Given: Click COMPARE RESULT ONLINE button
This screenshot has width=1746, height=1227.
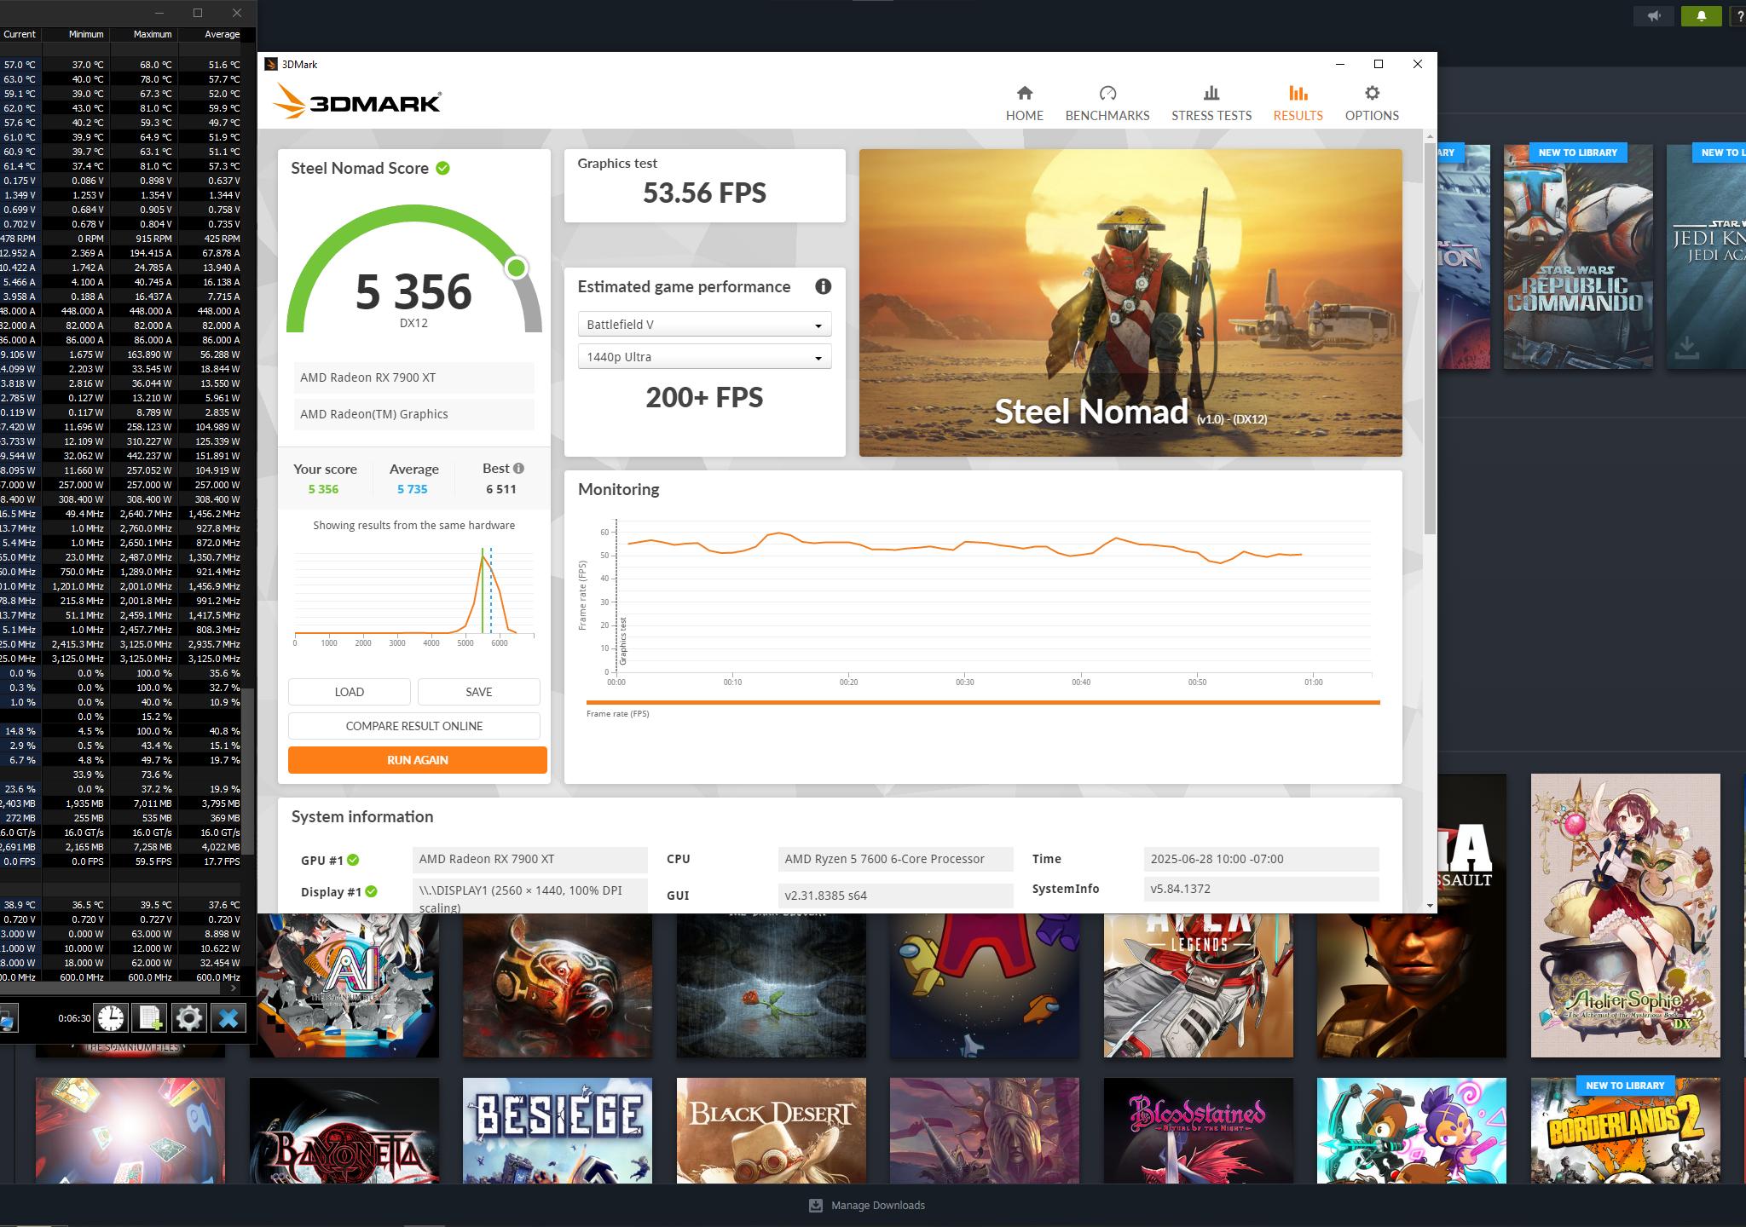Looking at the screenshot, I should 414,726.
